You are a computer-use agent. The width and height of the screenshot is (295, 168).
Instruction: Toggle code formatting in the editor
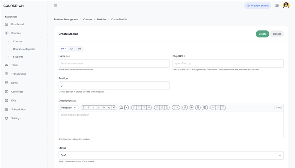pyautogui.click(x=103, y=107)
